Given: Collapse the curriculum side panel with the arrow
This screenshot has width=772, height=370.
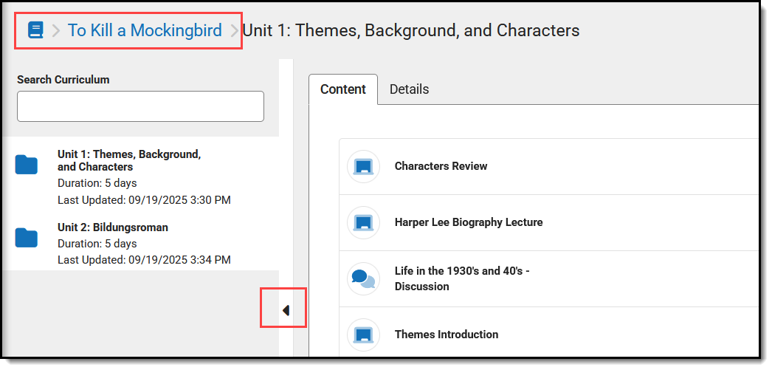Looking at the screenshot, I should tap(286, 310).
